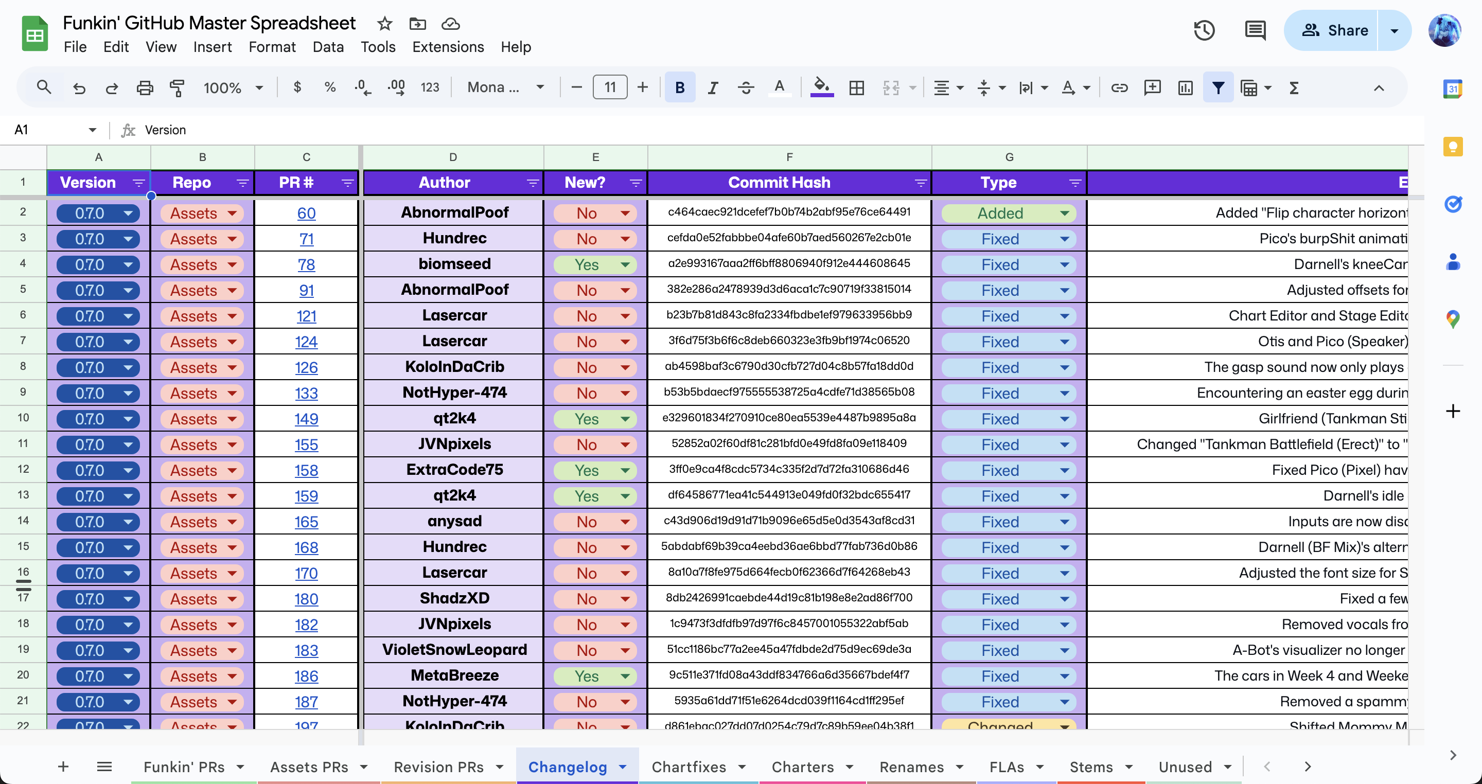This screenshot has height=784, width=1482.
Task: Open the Version column filter
Action: pyautogui.click(x=138, y=183)
